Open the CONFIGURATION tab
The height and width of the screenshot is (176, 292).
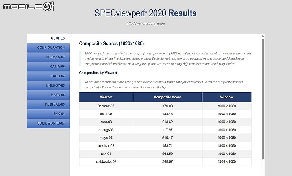(48, 48)
